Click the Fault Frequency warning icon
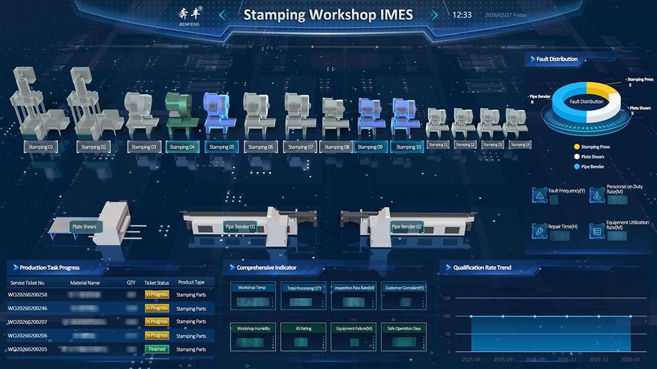The width and height of the screenshot is (657, 369). pos(539,194)
